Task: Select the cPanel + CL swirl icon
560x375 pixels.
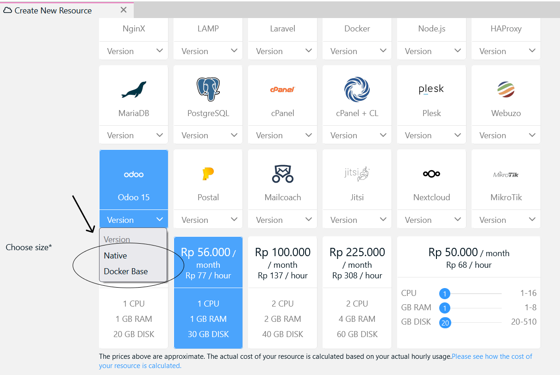Action: [x=357, y=88]
